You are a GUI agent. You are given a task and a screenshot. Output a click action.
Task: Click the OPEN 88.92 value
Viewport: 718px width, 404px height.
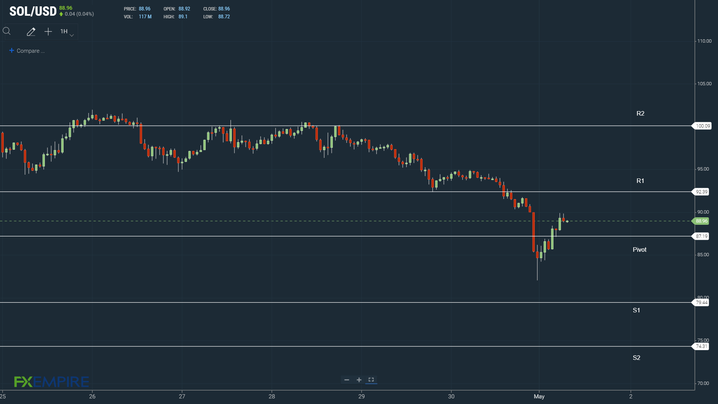(x=184, y=9)
